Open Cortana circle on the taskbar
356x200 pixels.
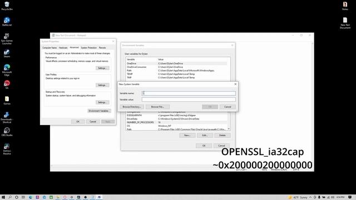pos(17,197)
